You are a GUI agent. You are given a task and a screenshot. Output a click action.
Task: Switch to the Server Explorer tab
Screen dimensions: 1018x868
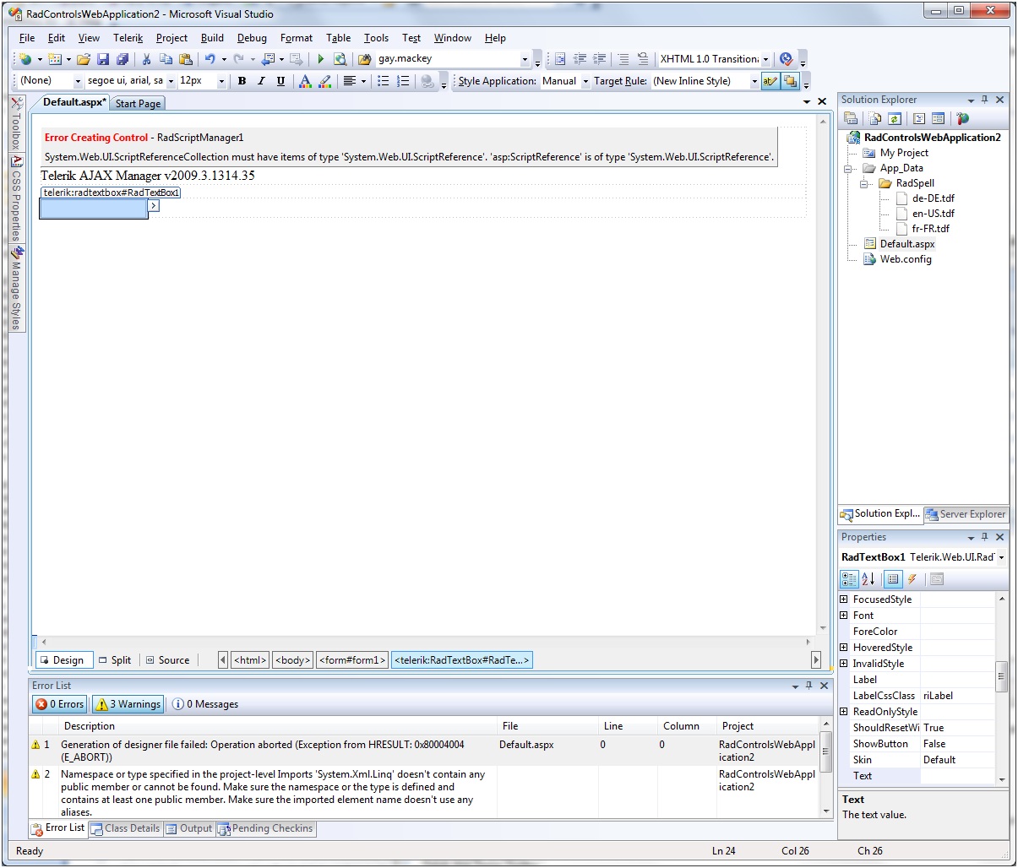tap(966, 513)
